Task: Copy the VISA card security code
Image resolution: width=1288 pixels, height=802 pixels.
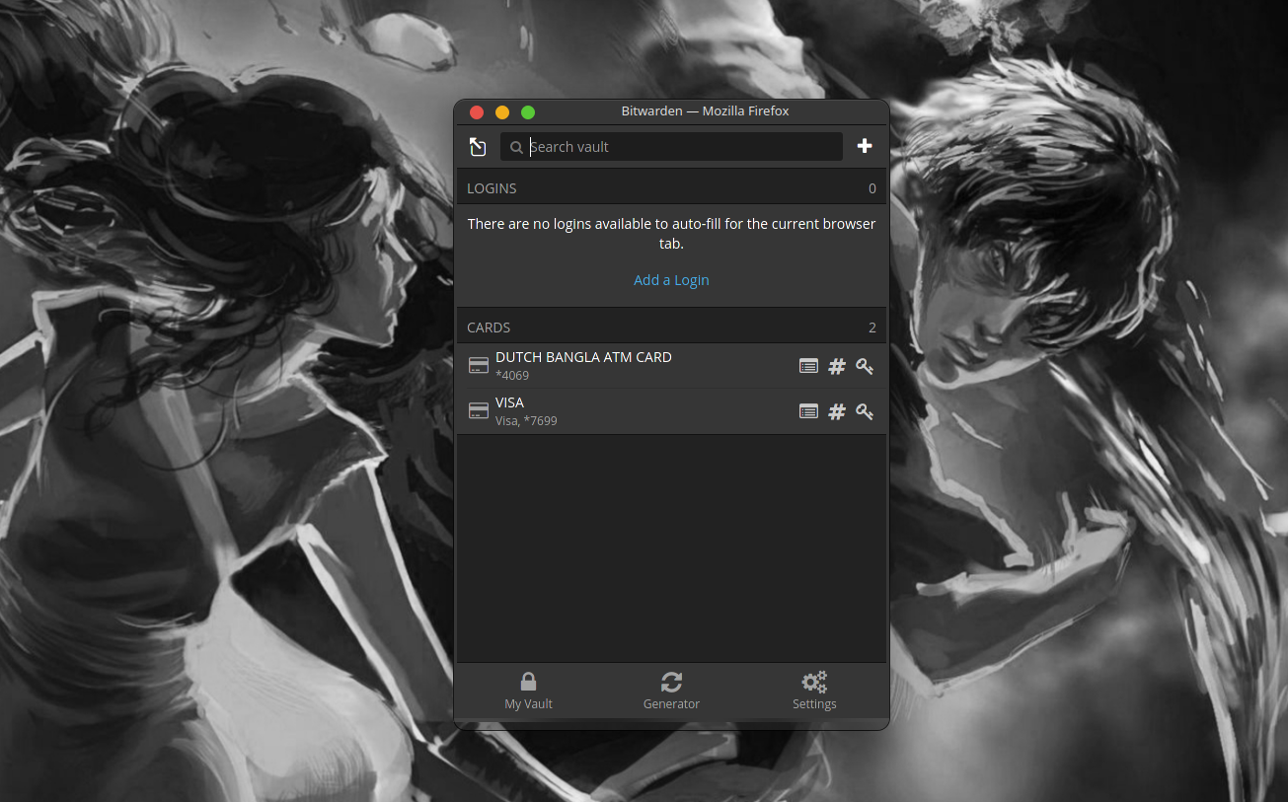Action: [x=865, y=411]
